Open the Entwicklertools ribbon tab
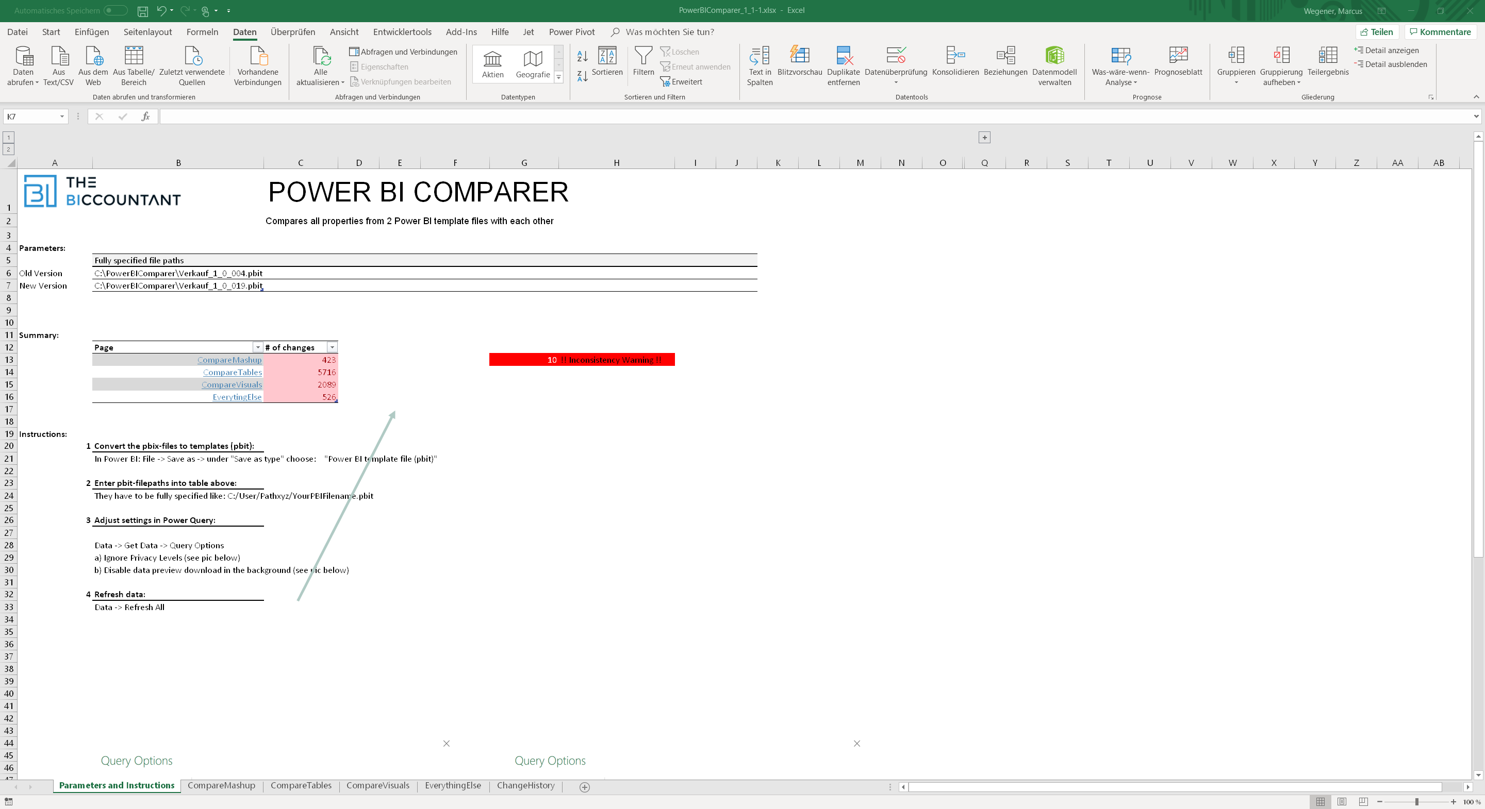Viewport: 1485px width, 809px height. pos(402,32)
